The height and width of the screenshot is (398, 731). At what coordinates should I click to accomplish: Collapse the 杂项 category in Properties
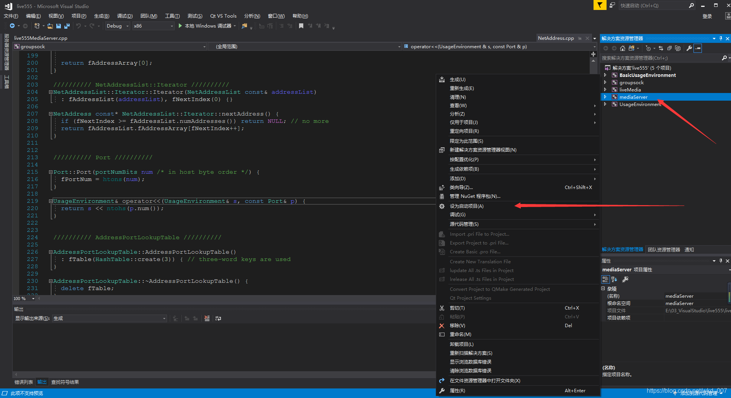(603, 289)
